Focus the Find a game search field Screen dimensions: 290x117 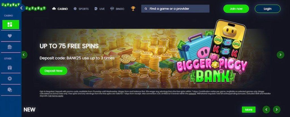click(175, 9)
